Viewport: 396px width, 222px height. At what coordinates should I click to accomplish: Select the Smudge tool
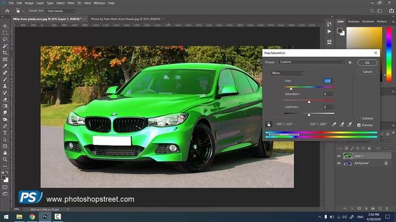point(5,113)
